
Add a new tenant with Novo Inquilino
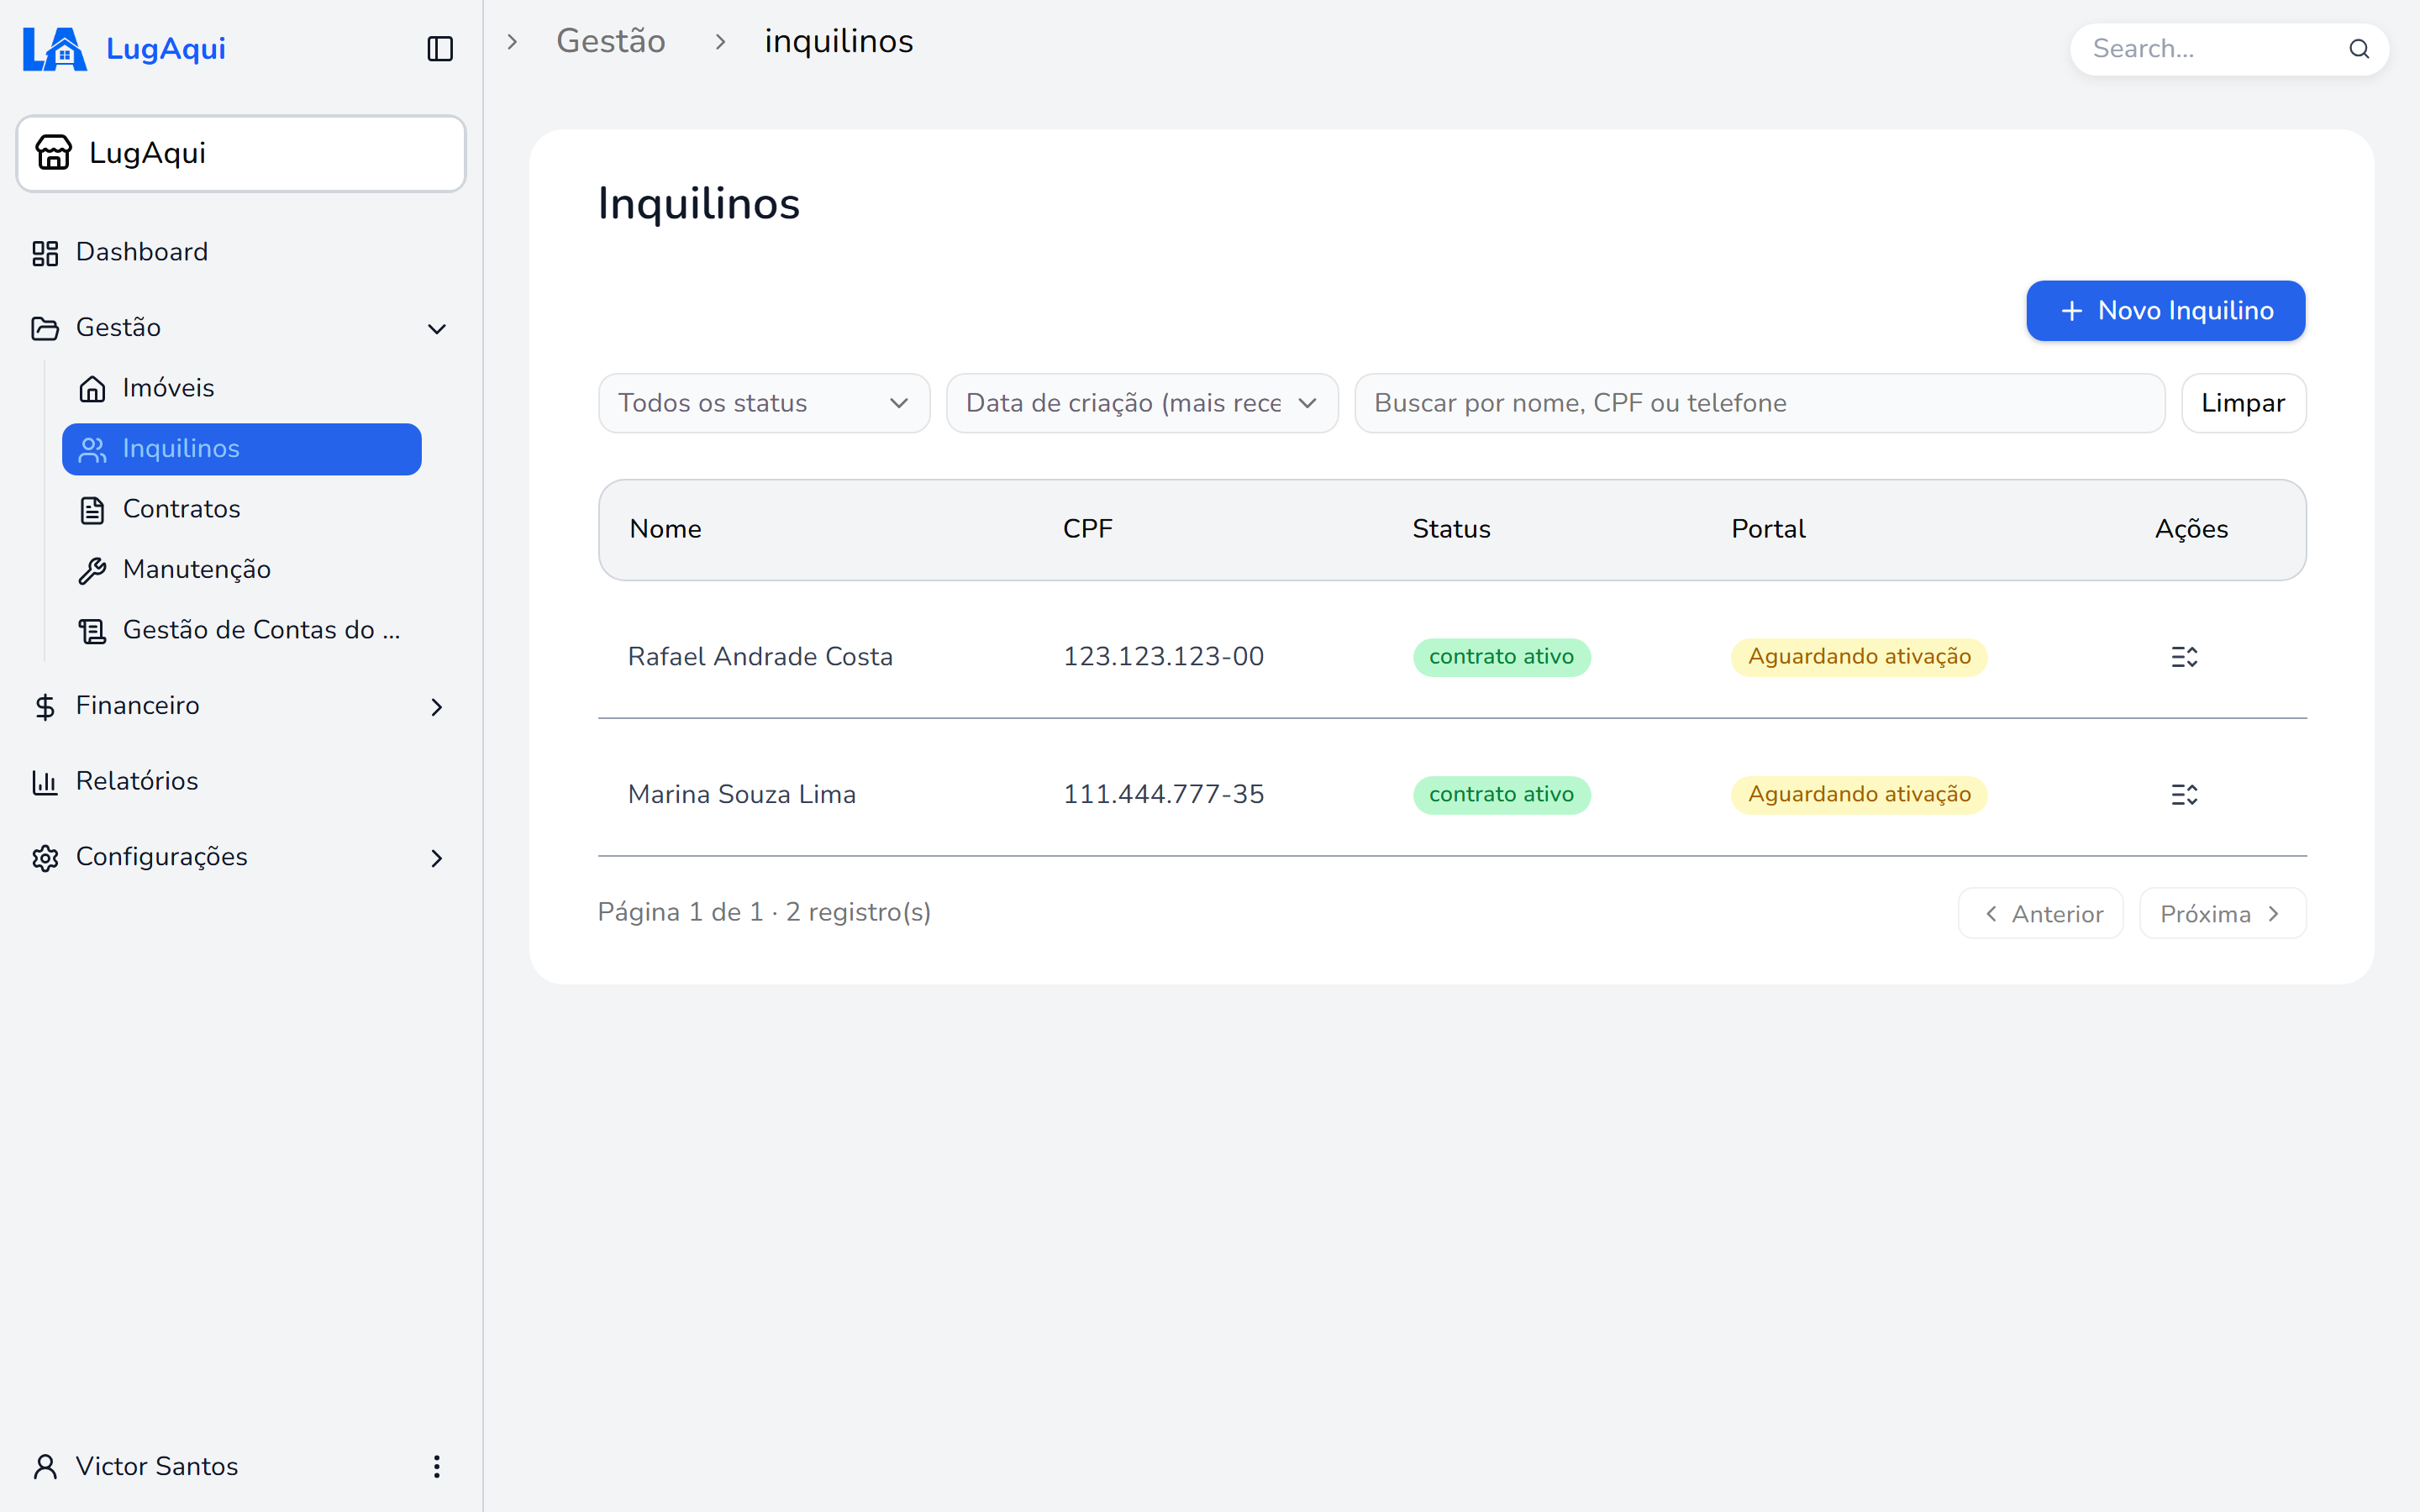pos(2166,311)
